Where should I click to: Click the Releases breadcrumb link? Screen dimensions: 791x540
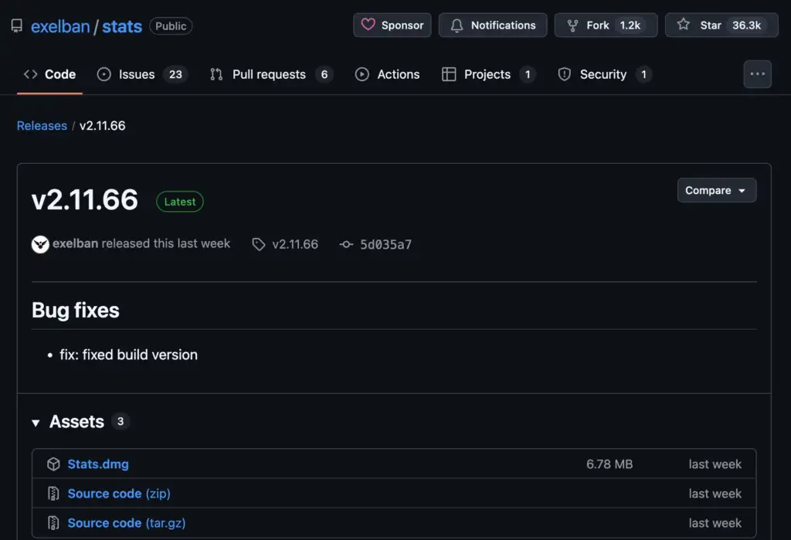click(42, 125)
